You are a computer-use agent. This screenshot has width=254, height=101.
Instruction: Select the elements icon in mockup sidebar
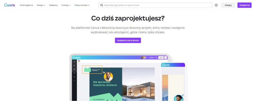point(74,69)
